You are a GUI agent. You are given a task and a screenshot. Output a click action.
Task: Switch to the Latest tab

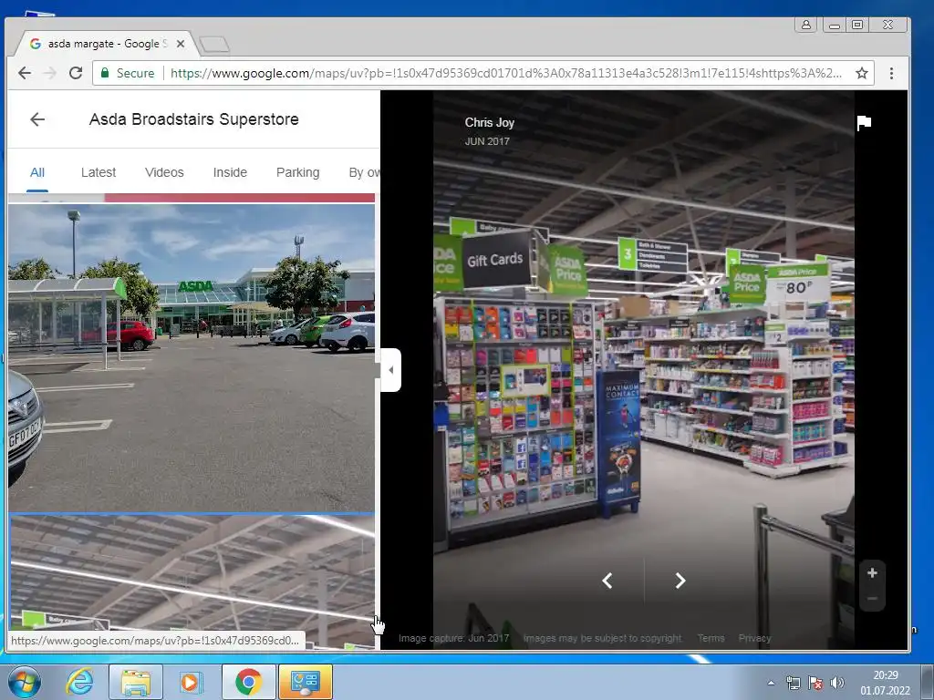click(x=99, y=172)
